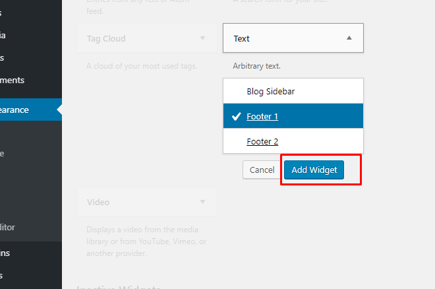This screenshot has width=435, height=289.
Task: Select the Footer 1 list entry
Action: coord(293,116)
